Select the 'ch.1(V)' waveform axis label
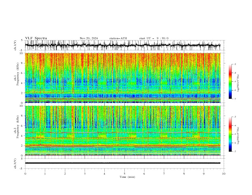 (x=15, y=45)
